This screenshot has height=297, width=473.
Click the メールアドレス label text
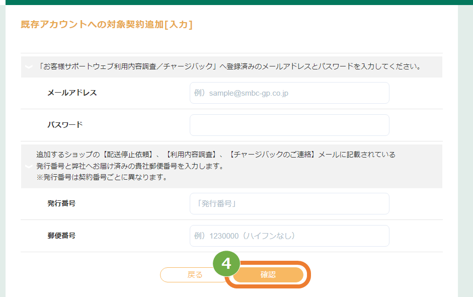coord(72,93)
